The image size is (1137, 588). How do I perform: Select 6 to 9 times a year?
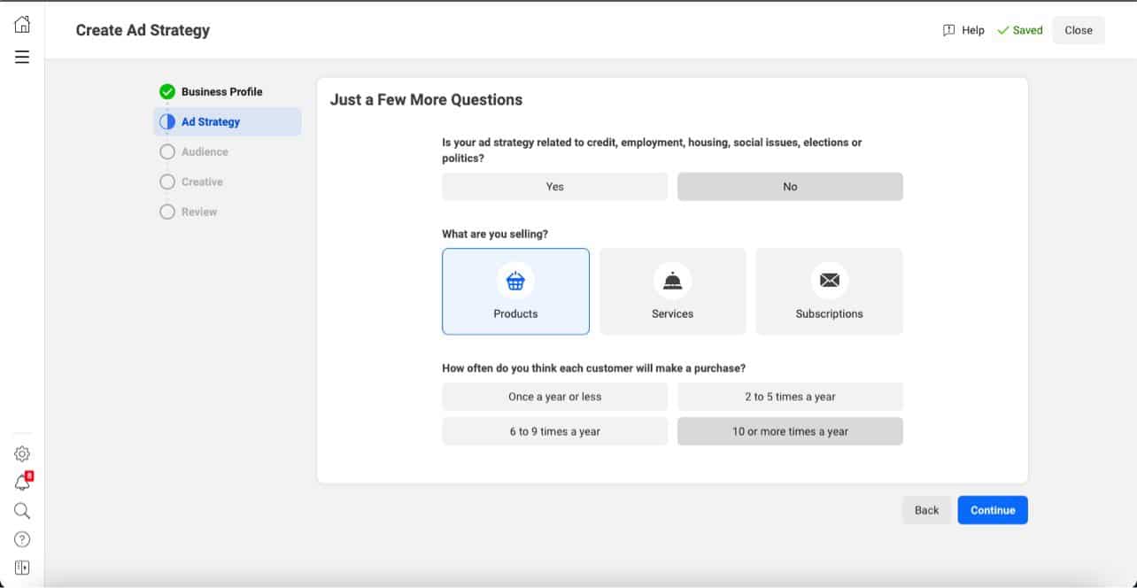tap(554, 431)
